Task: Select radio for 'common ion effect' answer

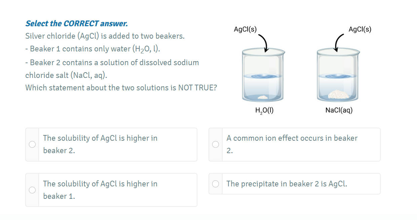Action: (x=216, y=144)
